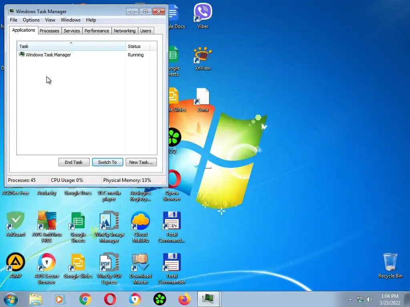Viewport: 410px width, 307px height.
Task: Minimize the Windows Task Manager window
Action: click(132, 12)
